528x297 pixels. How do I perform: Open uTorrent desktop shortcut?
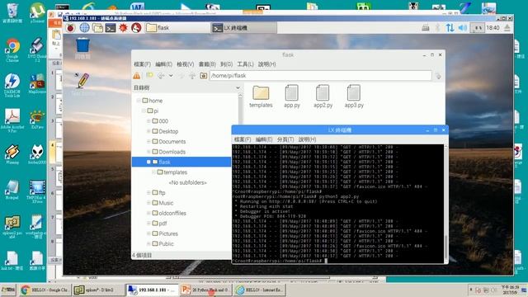(36, 13)
